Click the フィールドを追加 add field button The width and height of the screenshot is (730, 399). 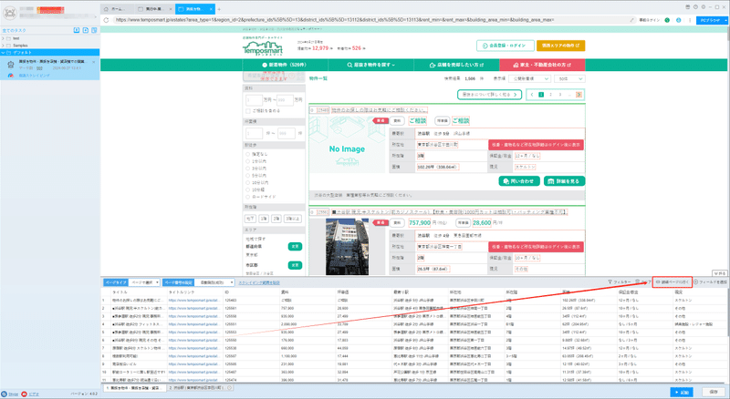click(x=711, y=281)
